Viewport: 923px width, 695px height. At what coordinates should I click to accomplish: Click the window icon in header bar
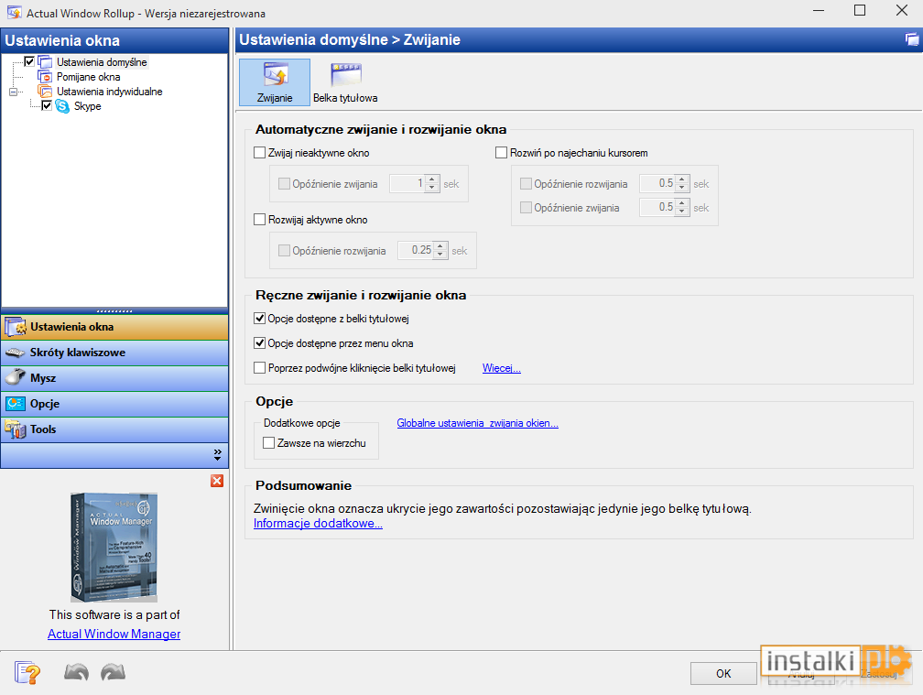coord(912,39)
